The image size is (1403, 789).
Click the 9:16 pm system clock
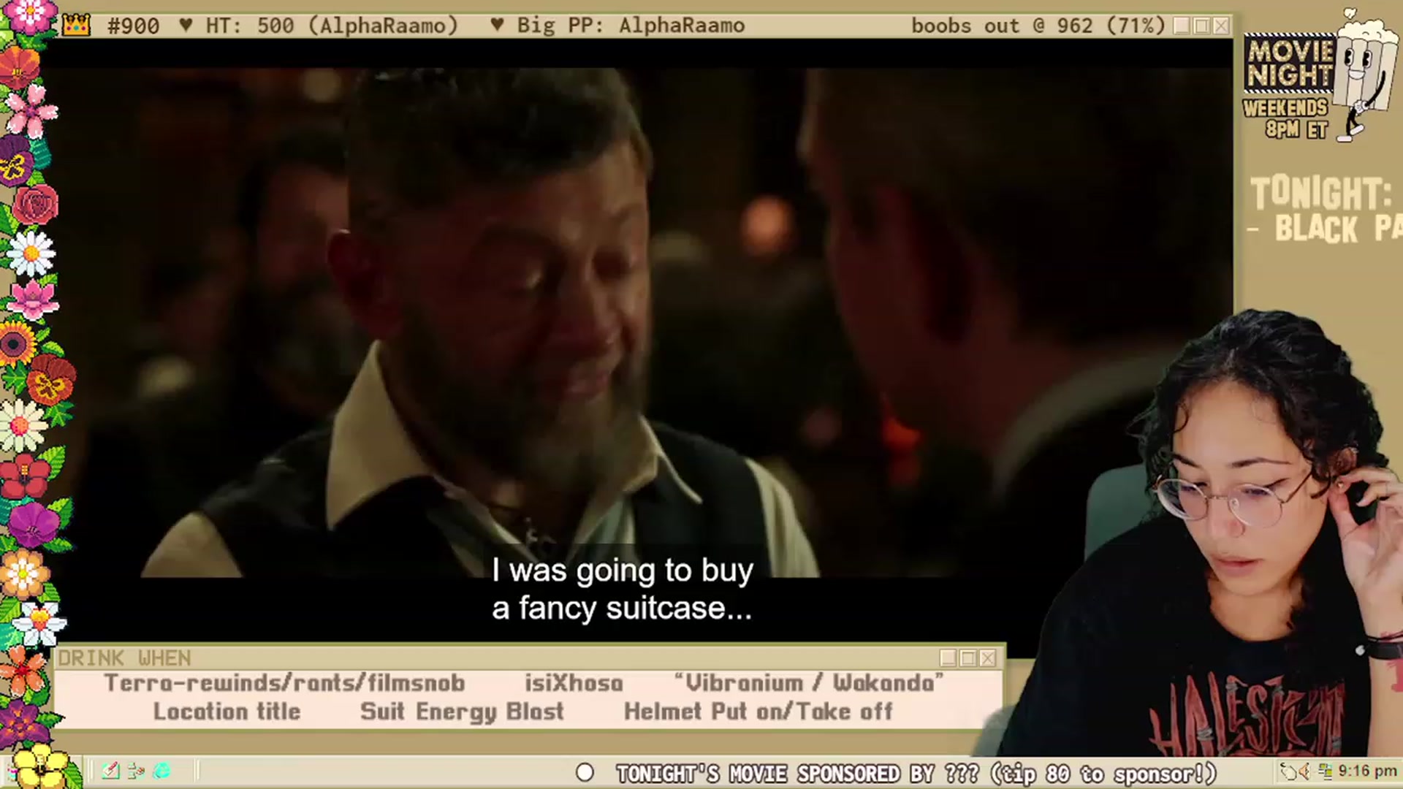(1367, 771)
